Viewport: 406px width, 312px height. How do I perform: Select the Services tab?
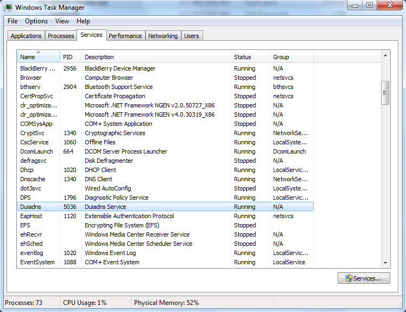[x=91, y=35]
